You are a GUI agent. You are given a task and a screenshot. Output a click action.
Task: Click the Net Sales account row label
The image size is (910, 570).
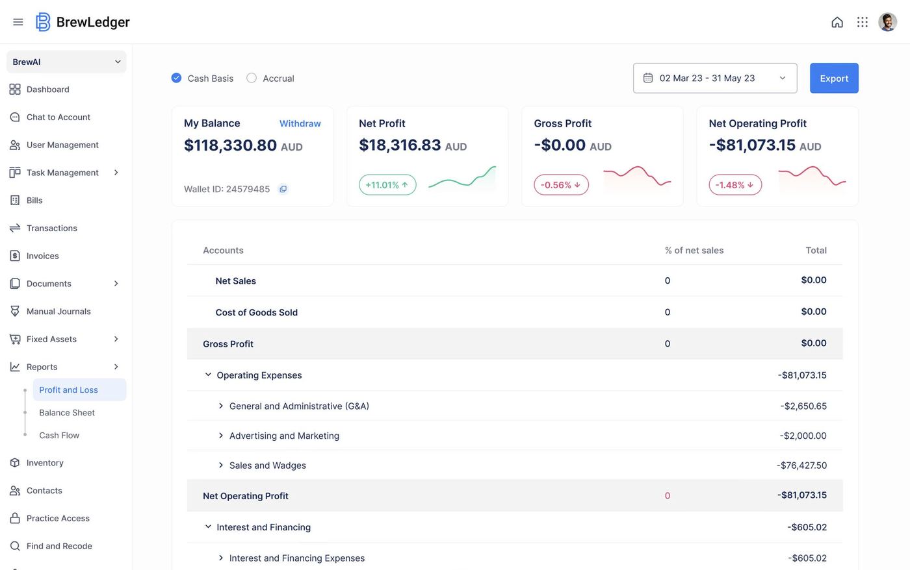pos(235,281)
